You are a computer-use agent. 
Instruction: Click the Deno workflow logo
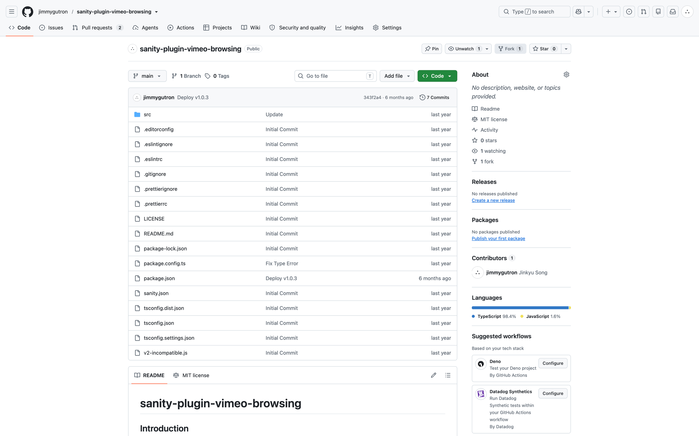pyautogui.click(x=481, y=364)
